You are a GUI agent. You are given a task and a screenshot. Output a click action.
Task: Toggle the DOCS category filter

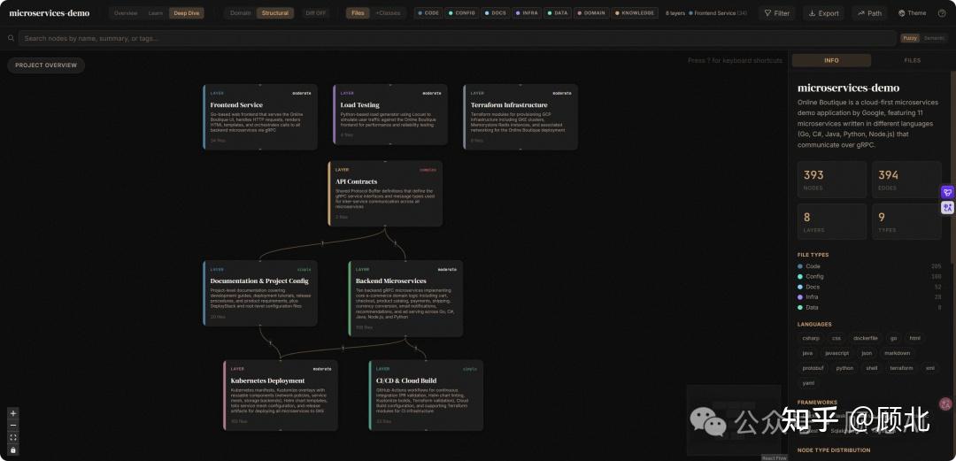click(x=495, y=12)
